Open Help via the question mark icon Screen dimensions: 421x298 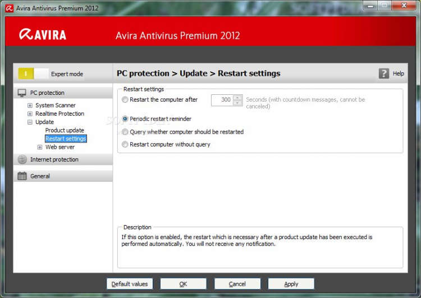click(384, 74)
